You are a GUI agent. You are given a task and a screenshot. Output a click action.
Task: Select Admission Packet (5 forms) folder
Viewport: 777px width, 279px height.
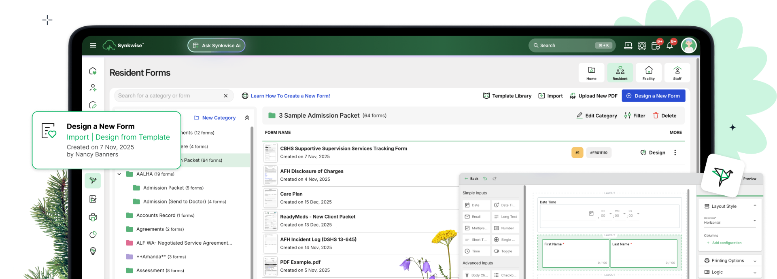click(x=168, y=188)
